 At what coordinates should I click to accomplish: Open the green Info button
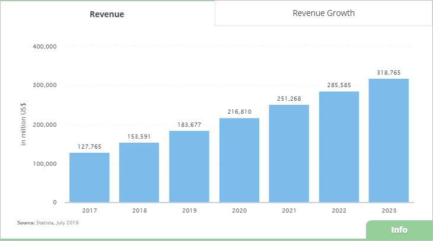(x=399, y=230)
